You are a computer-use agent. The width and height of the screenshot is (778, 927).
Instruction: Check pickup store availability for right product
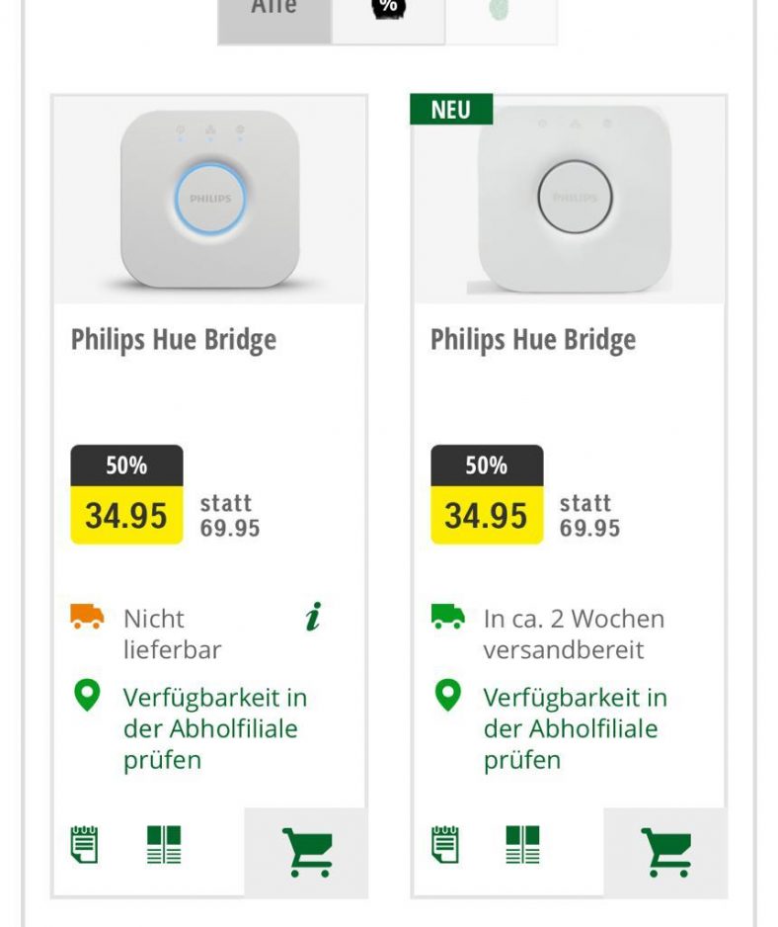click(575, 728)
